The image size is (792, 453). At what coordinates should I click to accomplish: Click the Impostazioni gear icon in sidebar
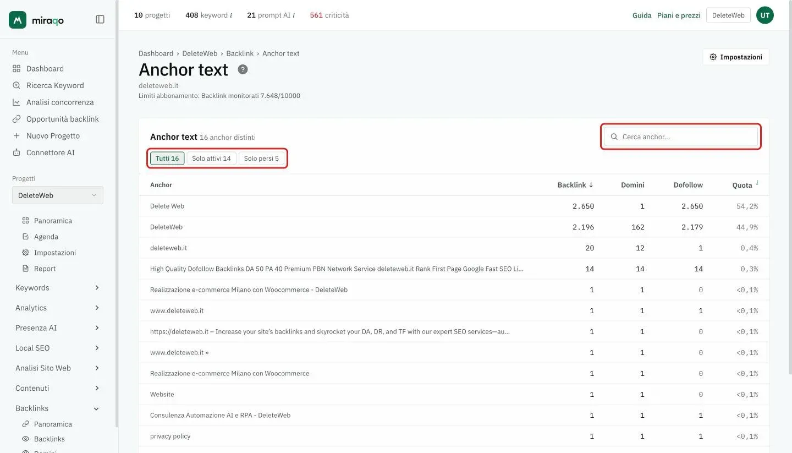click(25, 253)
